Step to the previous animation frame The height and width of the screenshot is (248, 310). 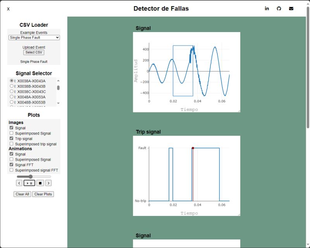(x=19, y=183)
